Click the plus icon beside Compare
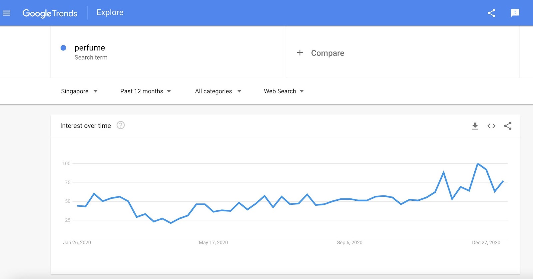Viewport: 533px width, 279px height. 300,53
